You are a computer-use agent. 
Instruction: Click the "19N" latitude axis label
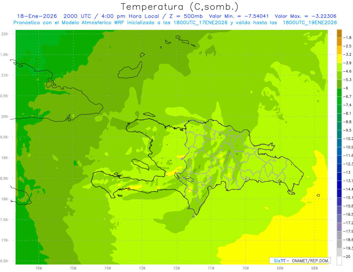point(4,158)
